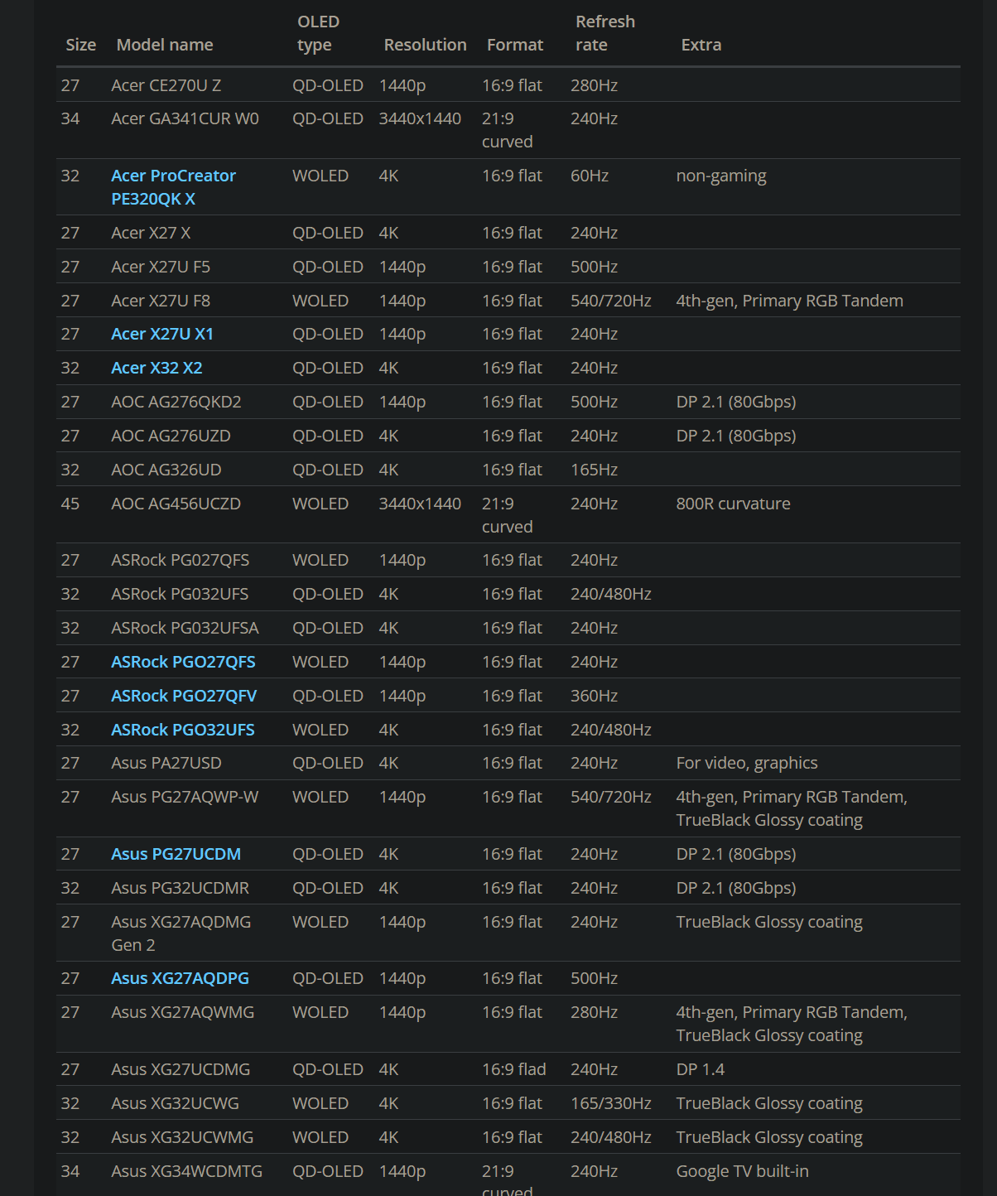Sort by the Resolution header

(x=425, y=45)
